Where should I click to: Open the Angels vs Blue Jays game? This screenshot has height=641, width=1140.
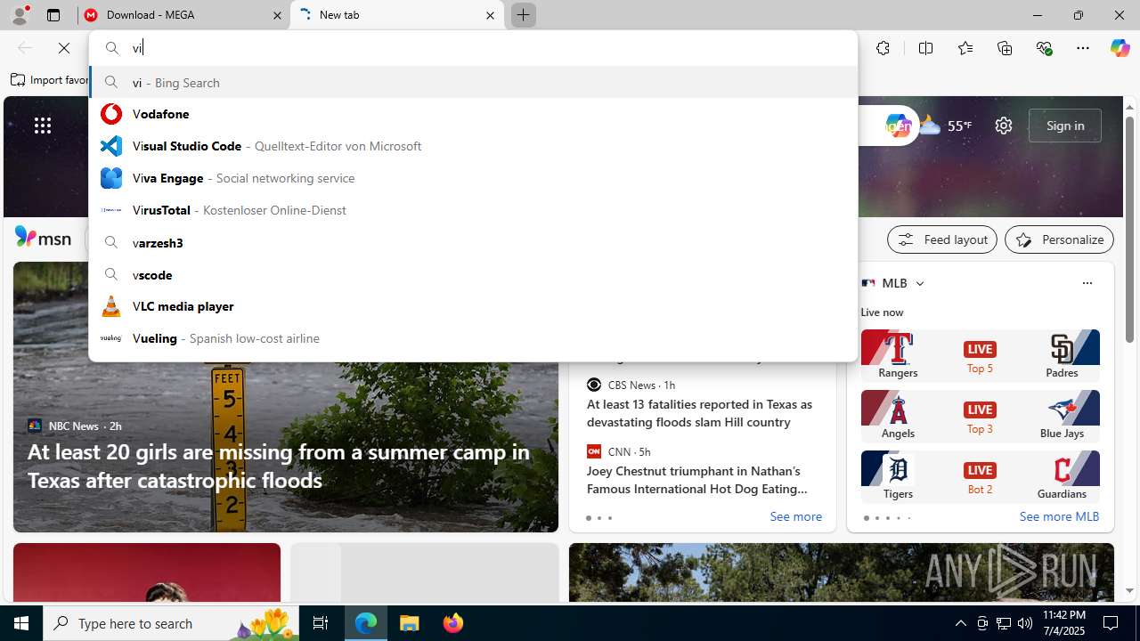pyautogui.click(x=980, y=416)
